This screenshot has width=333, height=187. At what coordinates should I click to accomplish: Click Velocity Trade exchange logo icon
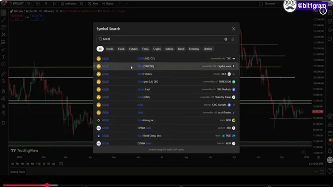234,97
